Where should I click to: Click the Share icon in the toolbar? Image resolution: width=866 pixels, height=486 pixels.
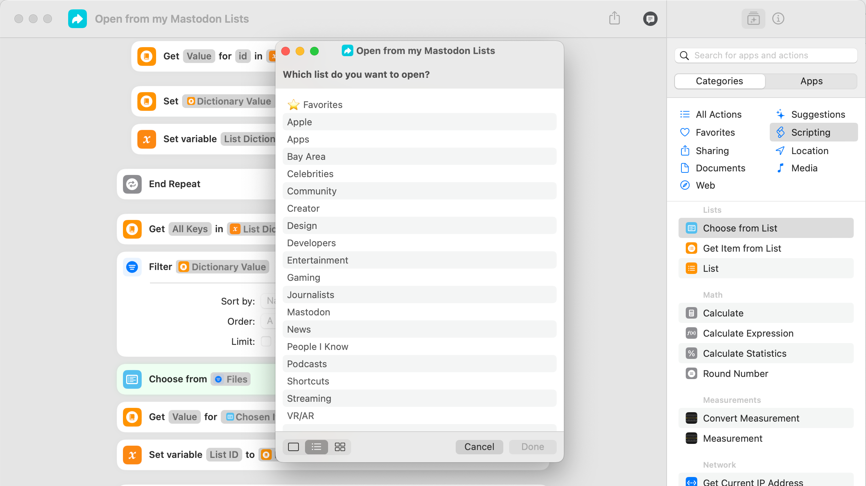coord(614,18)
